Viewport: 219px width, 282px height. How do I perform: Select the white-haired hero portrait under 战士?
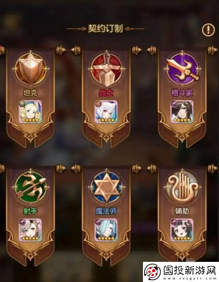[x=106, y=112]
